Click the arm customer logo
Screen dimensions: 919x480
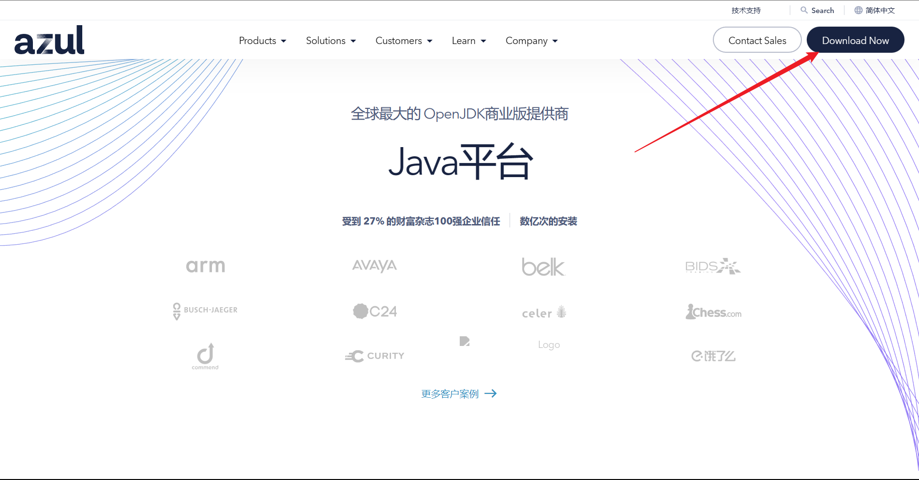206,266
